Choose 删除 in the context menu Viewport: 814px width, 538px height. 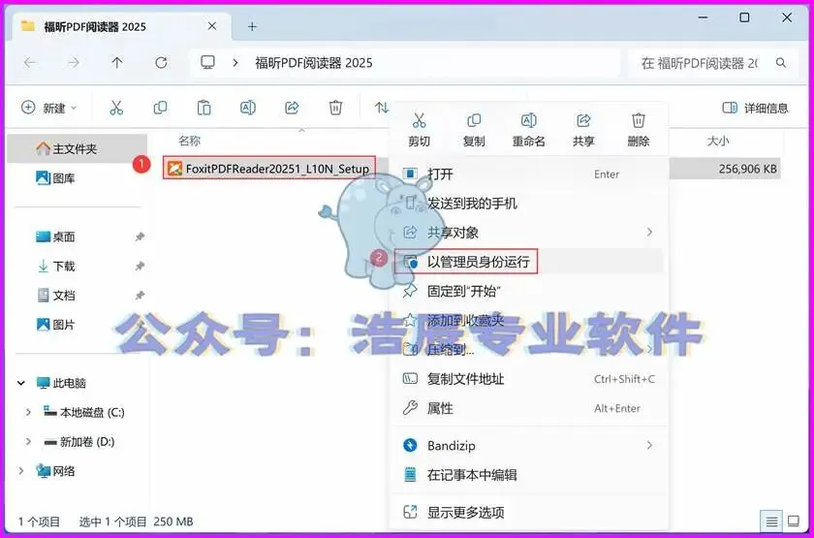click(x=638, y=130)
